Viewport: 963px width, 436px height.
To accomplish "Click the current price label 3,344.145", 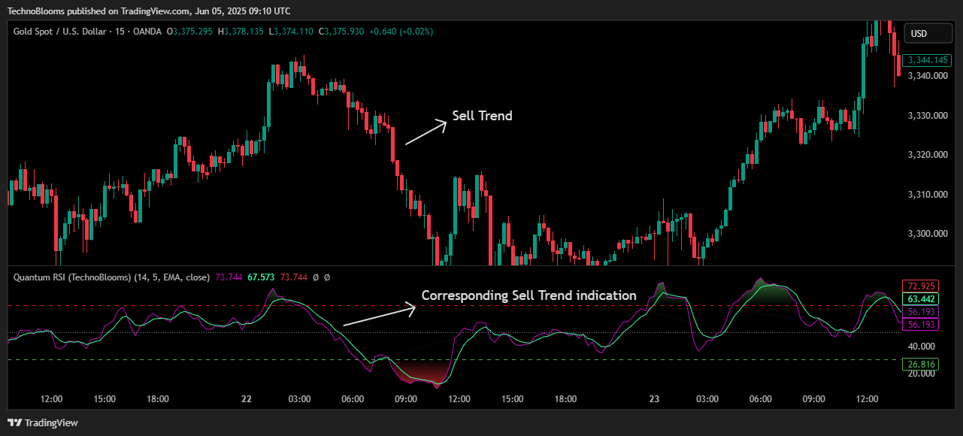I will coord(928,60).
